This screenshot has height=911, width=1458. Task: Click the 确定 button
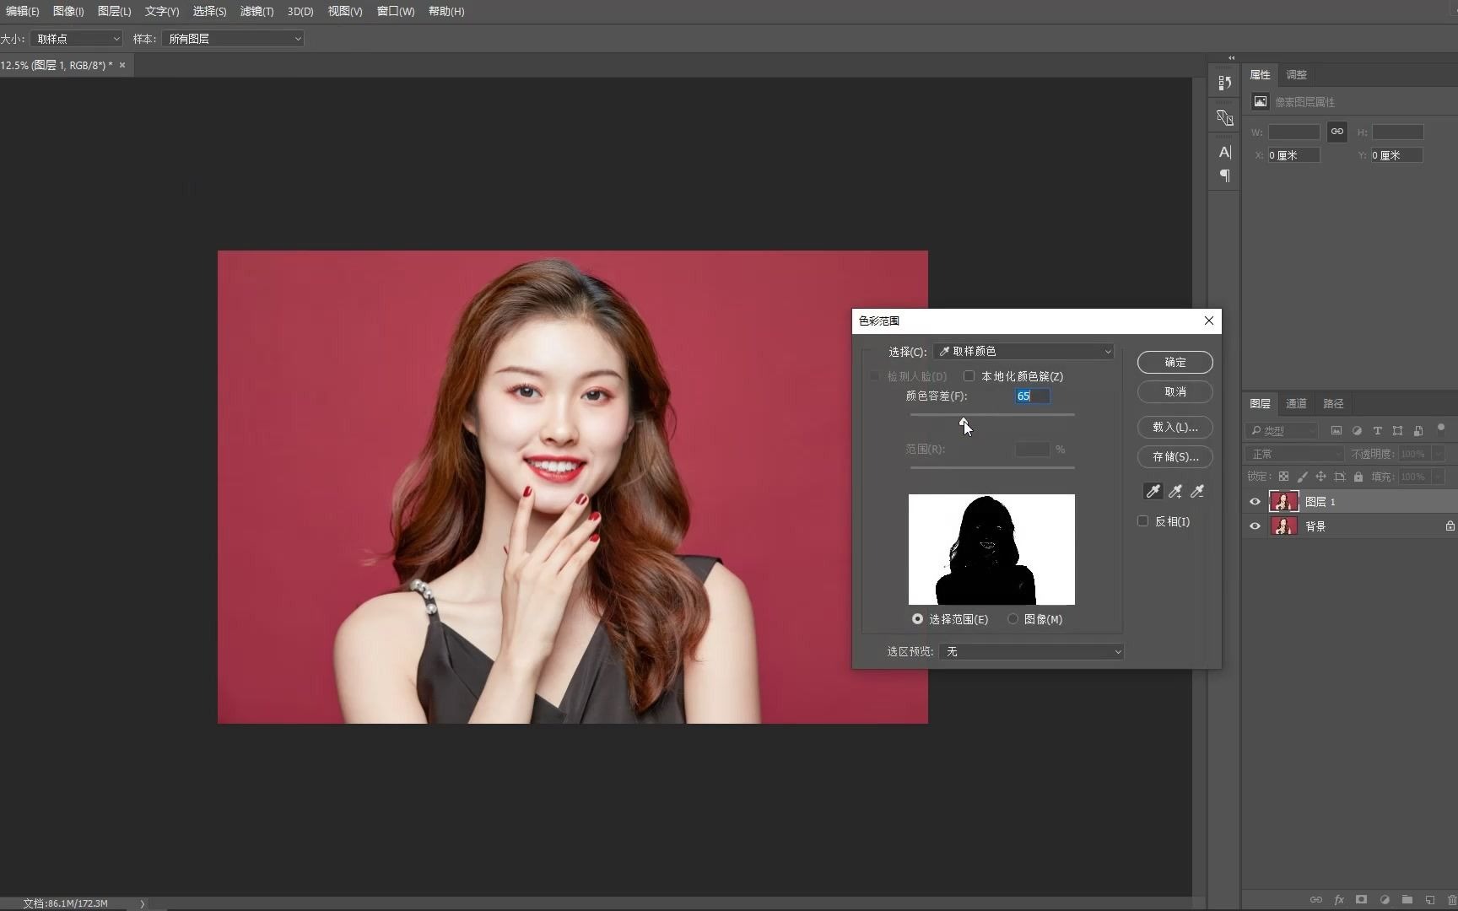[1174, 362]
